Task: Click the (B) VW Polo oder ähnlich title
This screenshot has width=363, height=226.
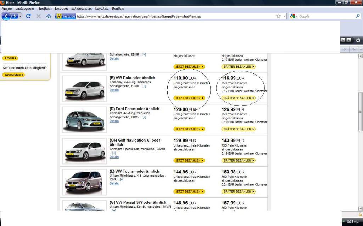Action: pos(133,78)
